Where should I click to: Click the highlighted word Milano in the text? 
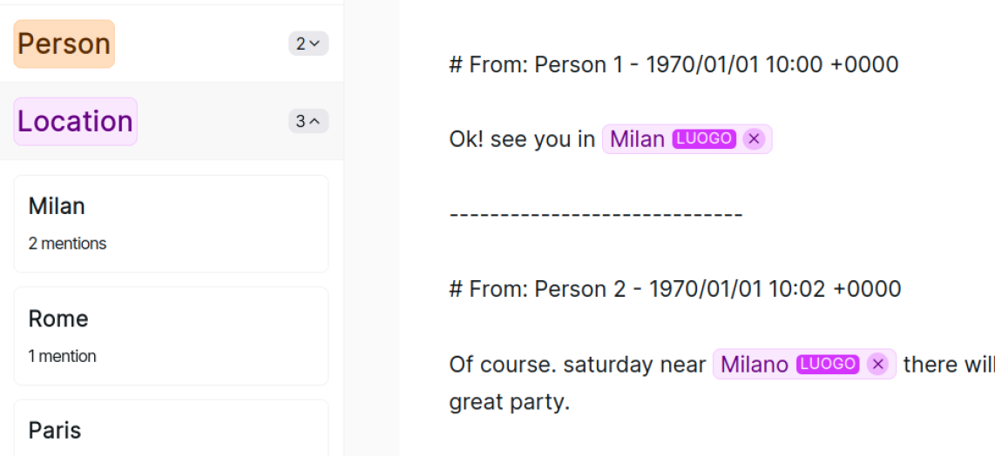(x=755, y=365)
